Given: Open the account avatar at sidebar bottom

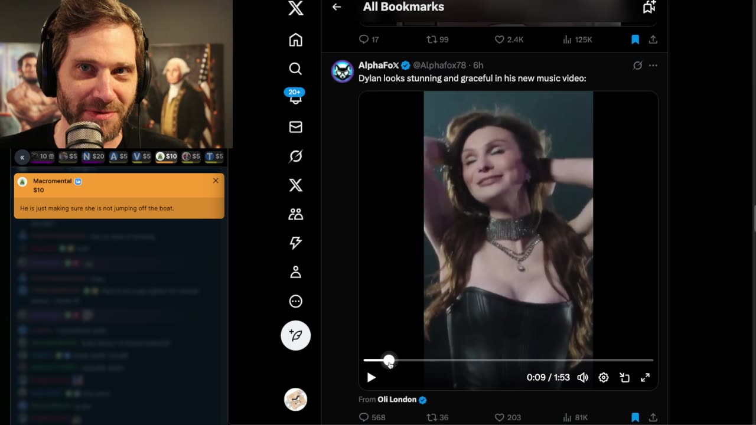Looking at the screenshot, I should pyautogui.click(x=296, y=400).
